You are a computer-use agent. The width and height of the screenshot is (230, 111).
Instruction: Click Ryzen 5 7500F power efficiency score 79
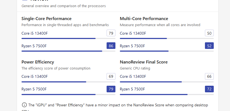coord(111,89)
